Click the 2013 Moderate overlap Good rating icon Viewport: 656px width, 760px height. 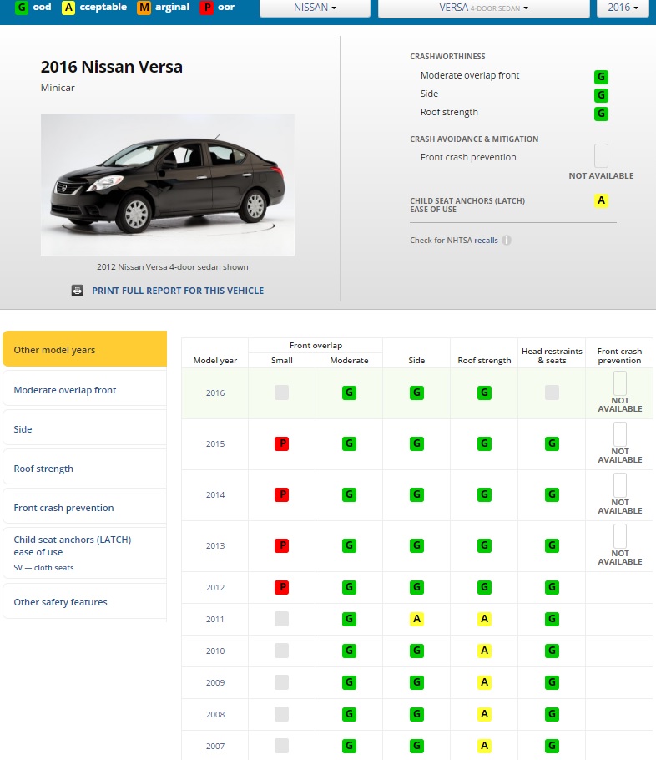[x=349, y=545]
